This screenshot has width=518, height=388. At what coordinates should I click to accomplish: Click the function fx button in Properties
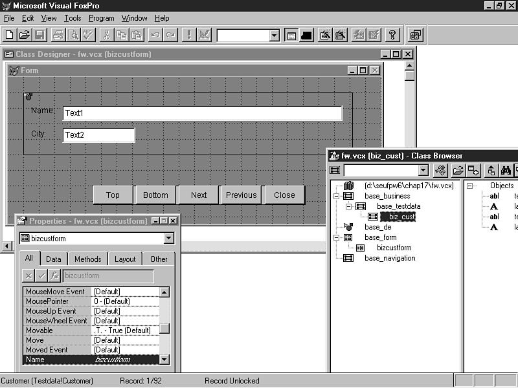tap(54, 276)
